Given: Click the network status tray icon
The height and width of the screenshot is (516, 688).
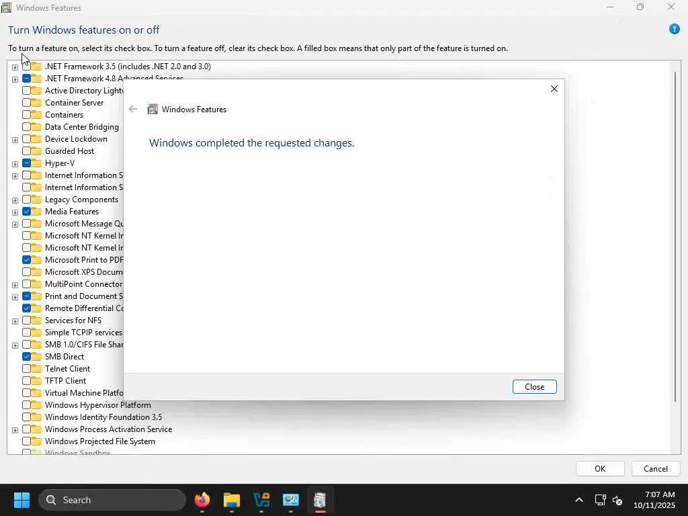Looking at the screenshot, I should (600, 500).
